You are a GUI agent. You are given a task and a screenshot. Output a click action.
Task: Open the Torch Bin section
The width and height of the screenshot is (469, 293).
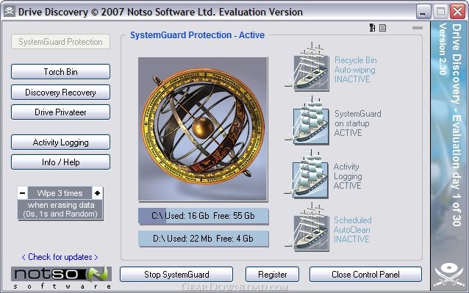coord(61,72)
